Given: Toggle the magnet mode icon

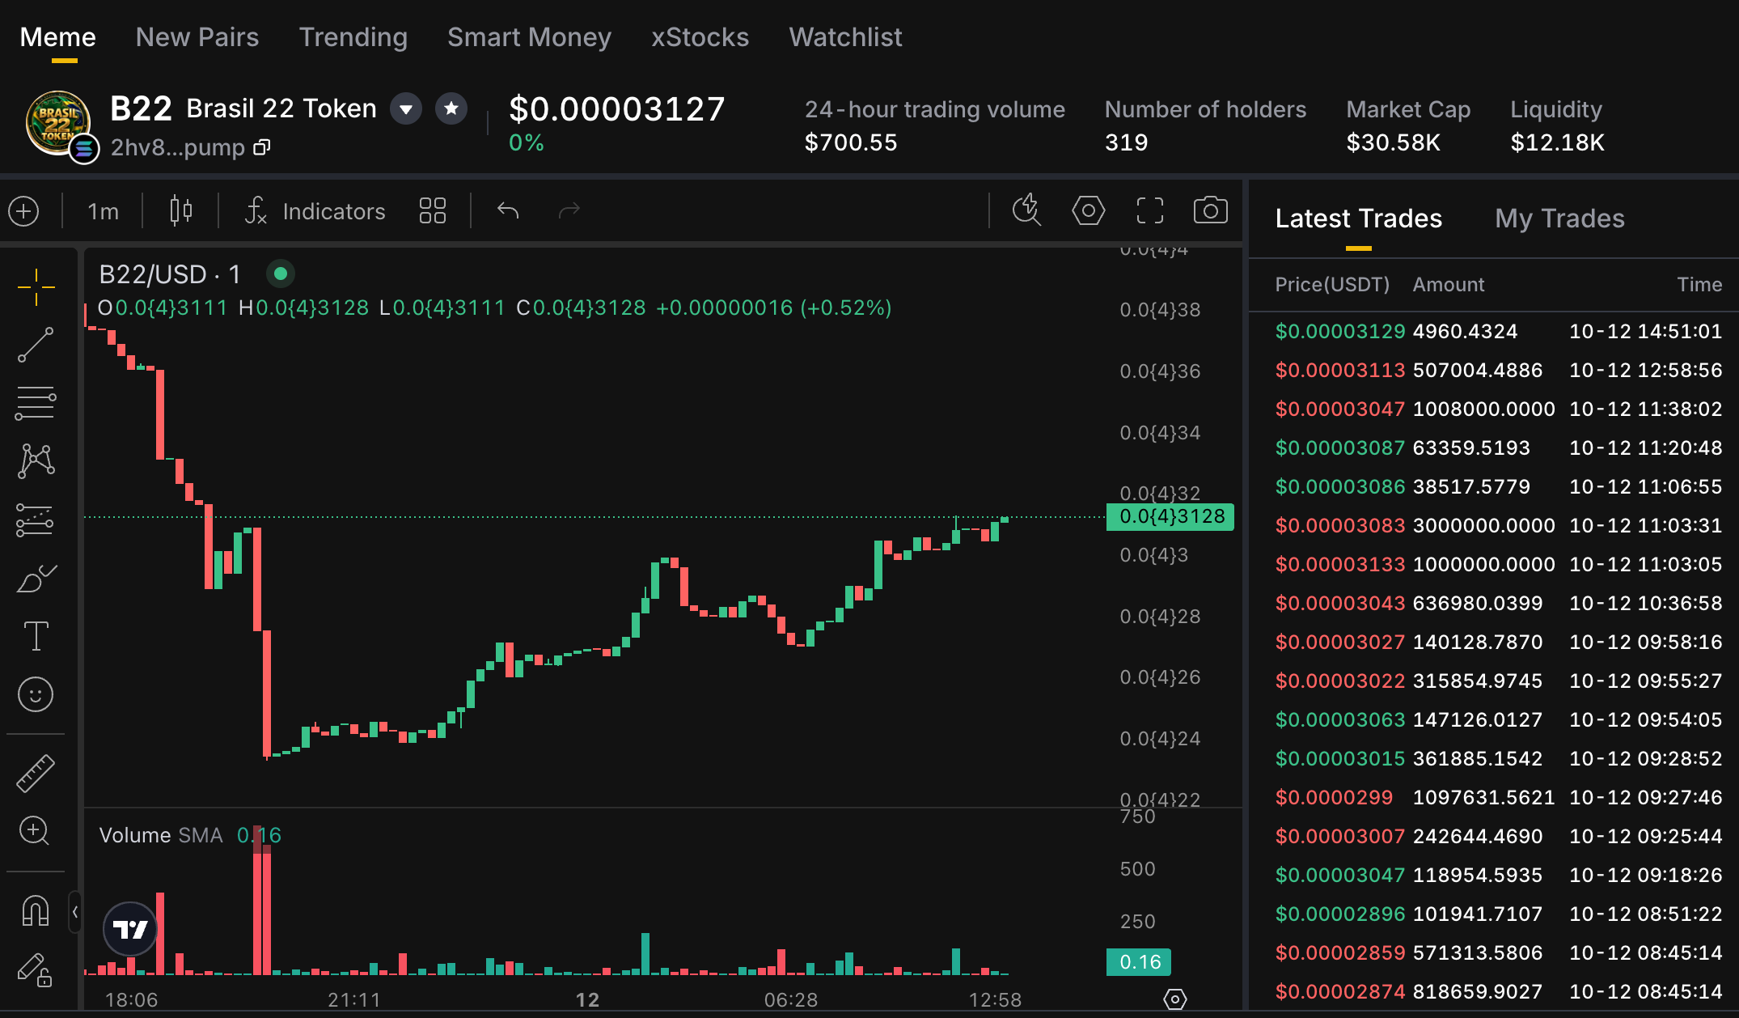Looking at the screenshot, I should (x=36, y=910).
